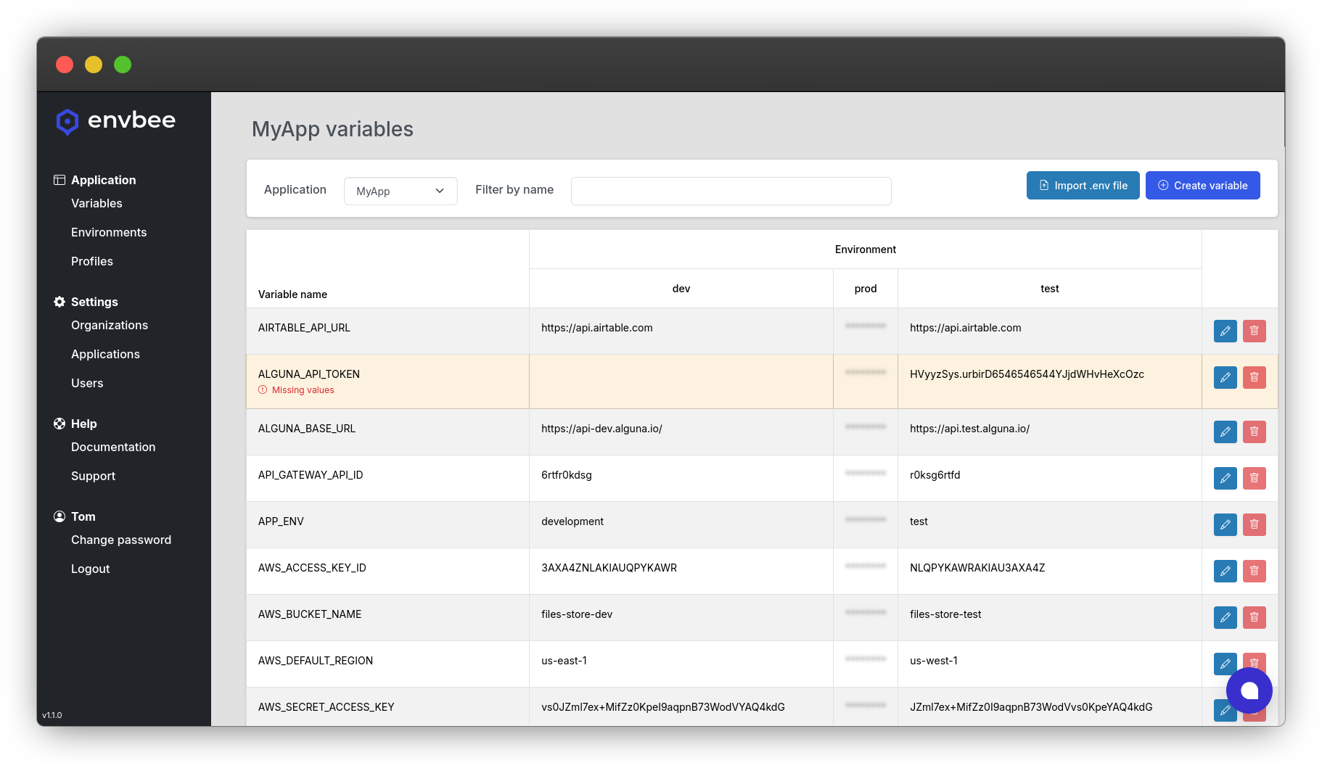Delete the ALGUNA_API_TOKEN variable
Viewport: 1322px width, 763px height.
point(1254,377)
